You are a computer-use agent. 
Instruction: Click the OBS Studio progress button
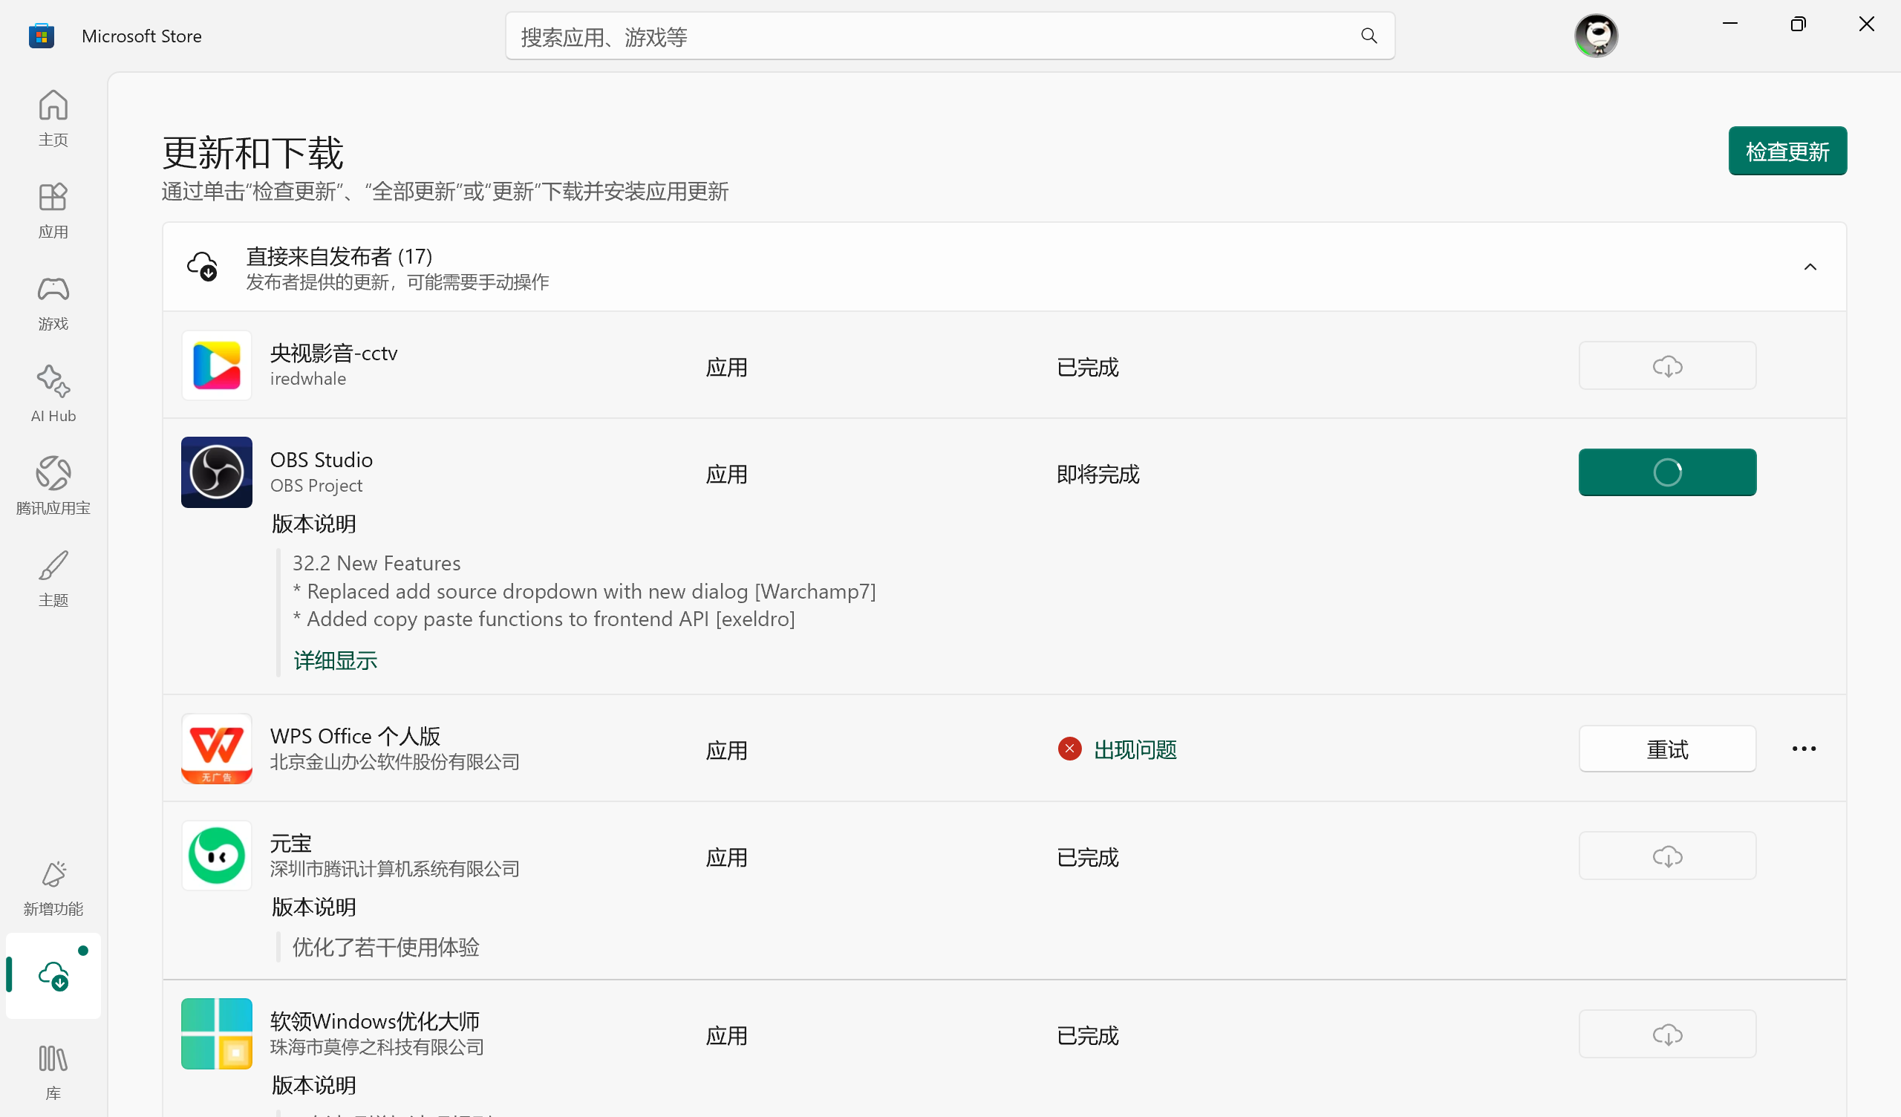click(1667, 472)
